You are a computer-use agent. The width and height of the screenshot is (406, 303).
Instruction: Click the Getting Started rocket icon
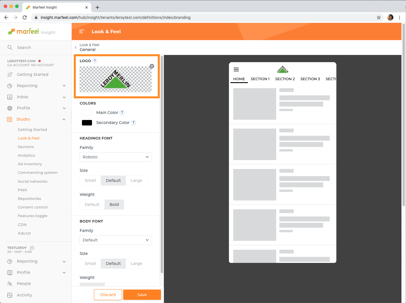point(10,74)
